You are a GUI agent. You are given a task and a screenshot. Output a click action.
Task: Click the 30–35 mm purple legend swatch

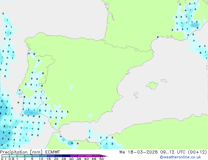pos(73,156)
